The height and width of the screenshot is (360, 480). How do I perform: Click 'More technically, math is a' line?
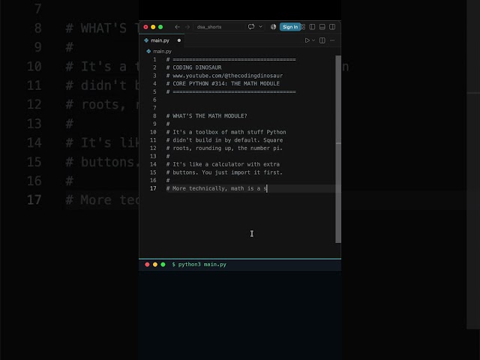pyautogui.click(x=217, y=188)
